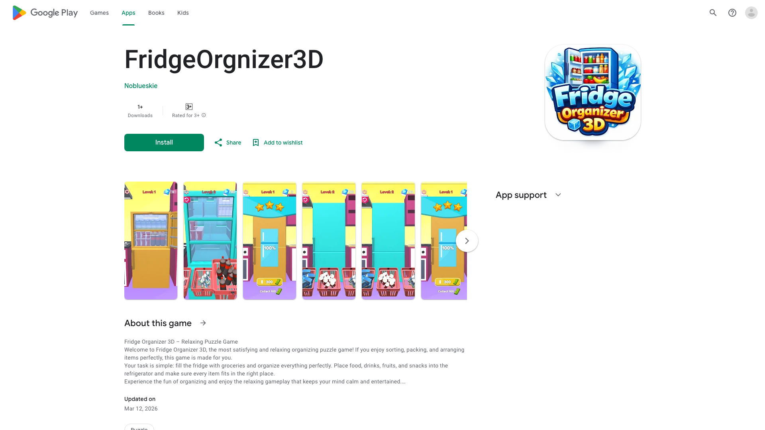This screenshot has width=765, height=430.
Task: Click the 3+ content rating badge
Action: point(189,107)
